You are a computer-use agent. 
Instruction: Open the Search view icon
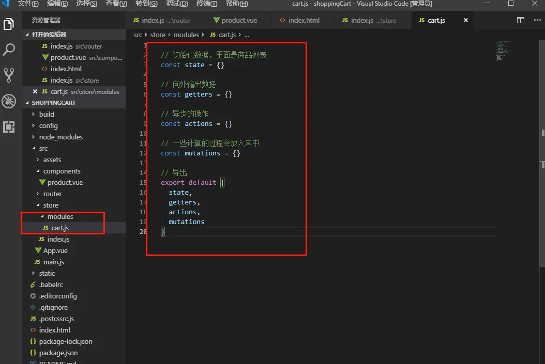tap(9, 50)
